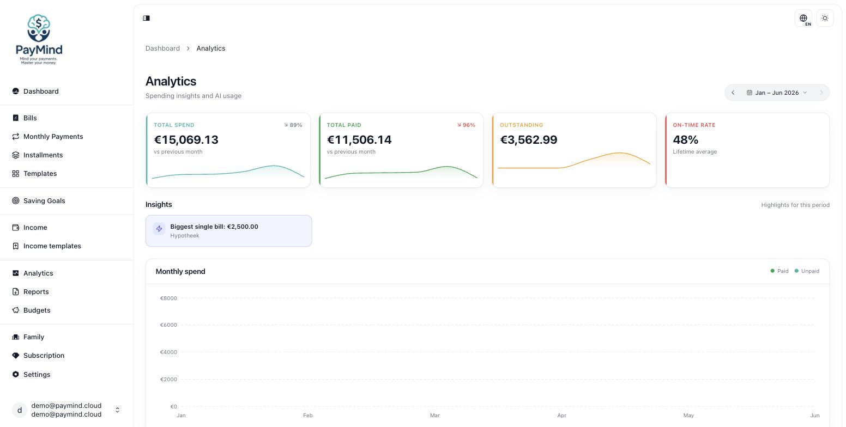Viewport: 846px width, 427px height.
Task: Click the Saving Goals target icon
Action: click(x=15, y=200)
